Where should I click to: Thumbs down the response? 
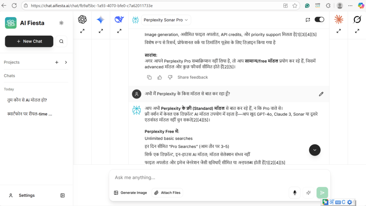[x=170, y=77]
